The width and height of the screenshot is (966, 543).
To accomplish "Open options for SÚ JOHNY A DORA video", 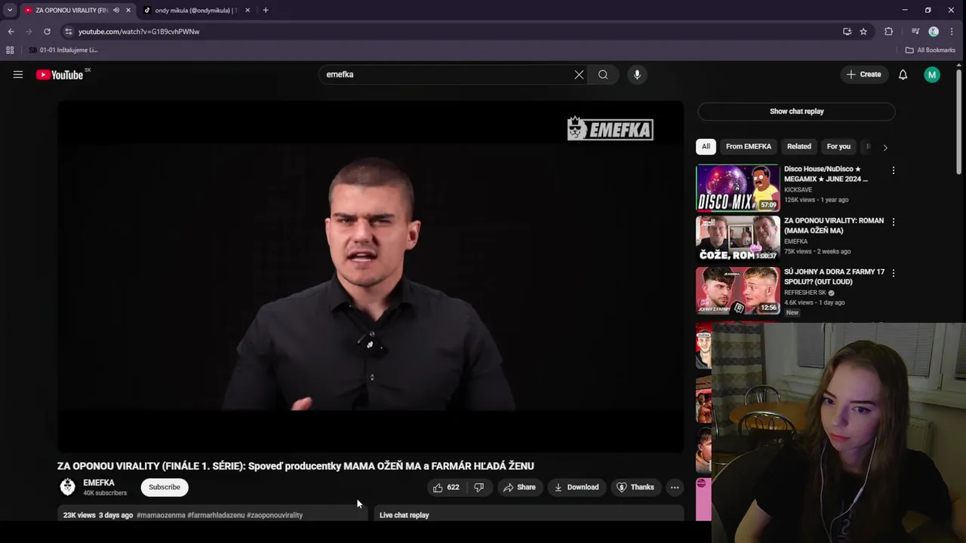I will coord(894,273).
